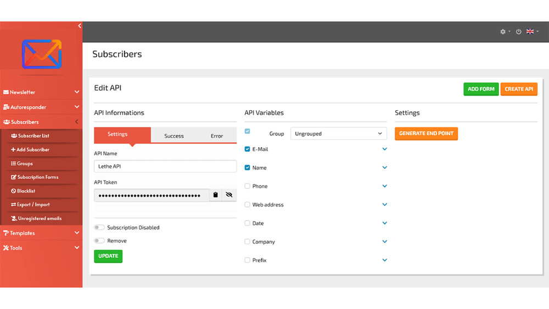Toggle the Subscription Disabled switch
The width and height of the screenshot is (549, 309).
coord(99,227)
